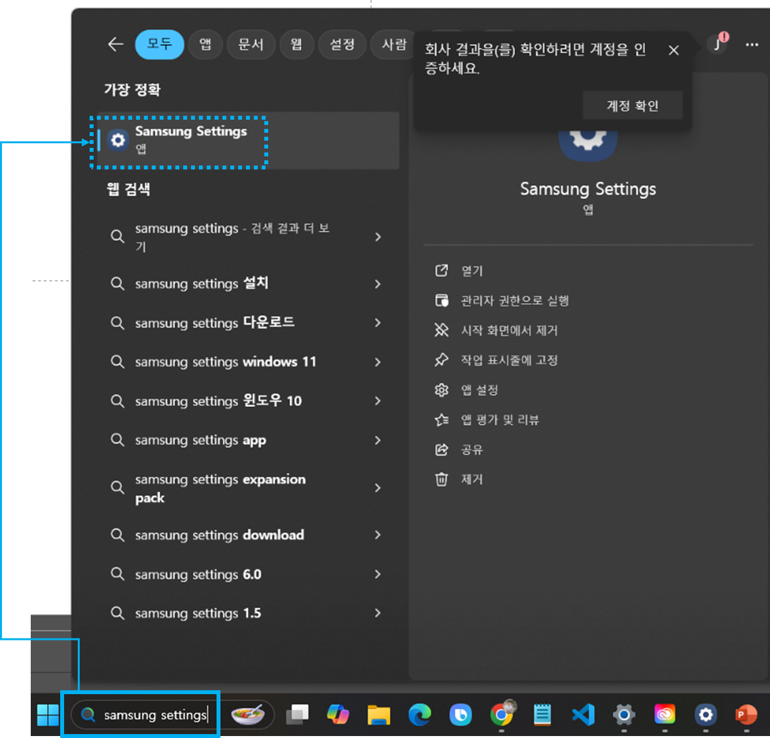Expand arrow next to 'samsung settings 윈도우 10'
Image resolution: width=770 pixels, height=738 pixels.
pyautogui.click(x=377, y=401)
